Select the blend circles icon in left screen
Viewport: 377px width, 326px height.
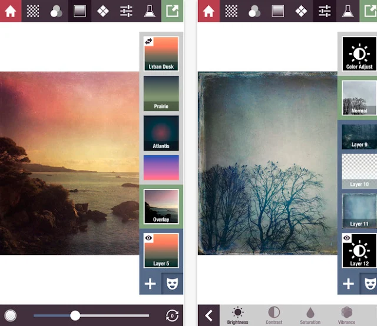point(56,11)
